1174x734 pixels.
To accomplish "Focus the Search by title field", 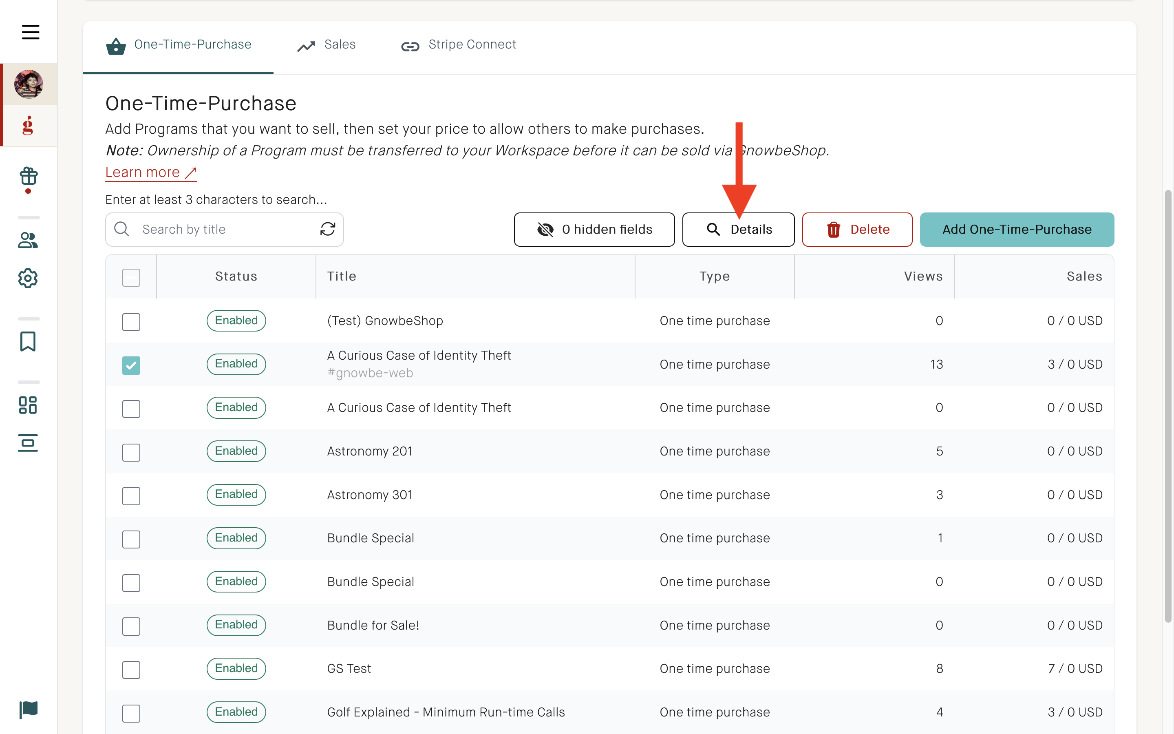I will [225, 230].
